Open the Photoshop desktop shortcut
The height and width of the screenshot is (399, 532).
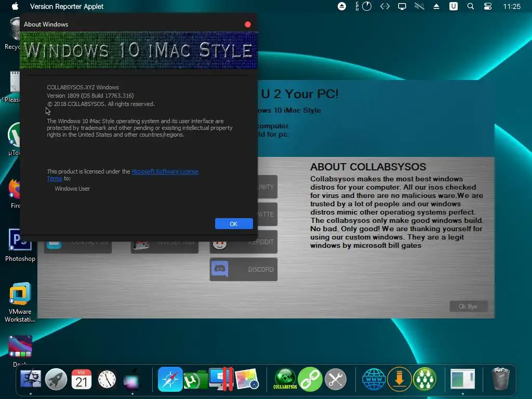pos(20,245)
